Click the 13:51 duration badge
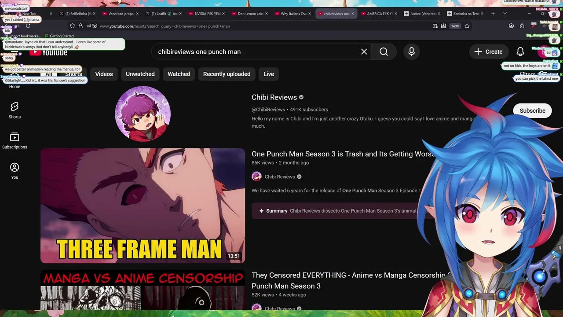Screen dimensions: 563x317 coord(234,256)
